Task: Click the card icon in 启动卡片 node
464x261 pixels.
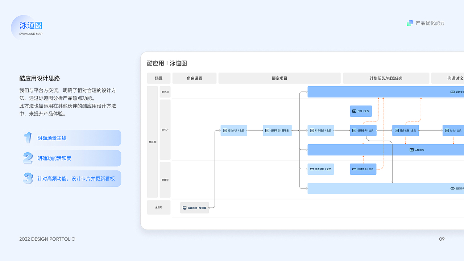Action: click(225, 130)
